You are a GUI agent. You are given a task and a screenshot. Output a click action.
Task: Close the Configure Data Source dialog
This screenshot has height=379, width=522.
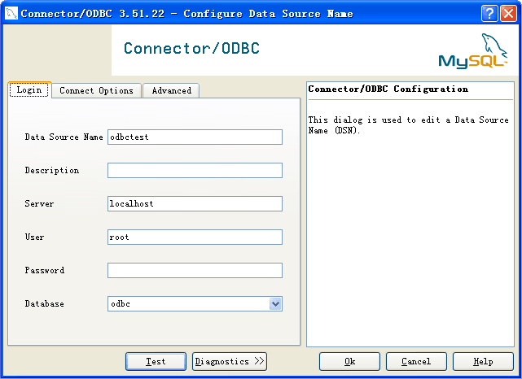click(x=508, y=14)
